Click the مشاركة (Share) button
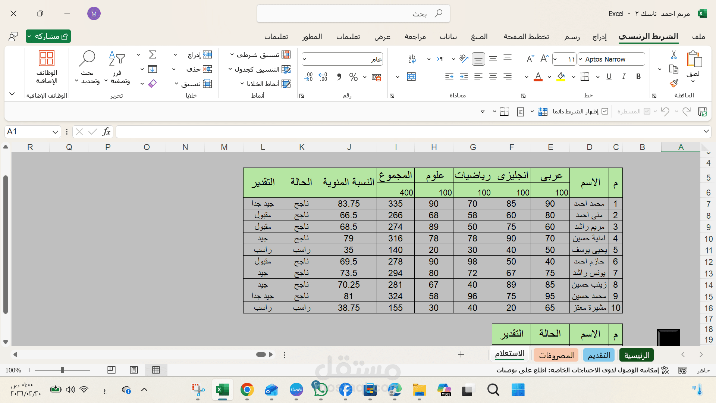The height and width of the screenshot is (403, 716). (48, 36)
